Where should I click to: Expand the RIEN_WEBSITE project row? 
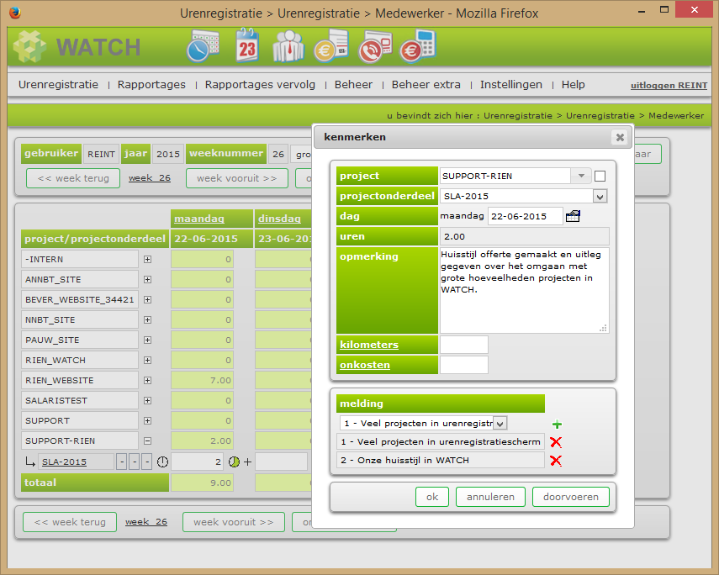point(148,380)
